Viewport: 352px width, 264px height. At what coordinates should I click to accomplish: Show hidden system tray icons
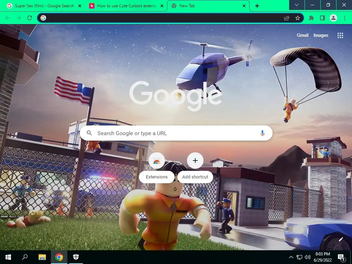291,257
